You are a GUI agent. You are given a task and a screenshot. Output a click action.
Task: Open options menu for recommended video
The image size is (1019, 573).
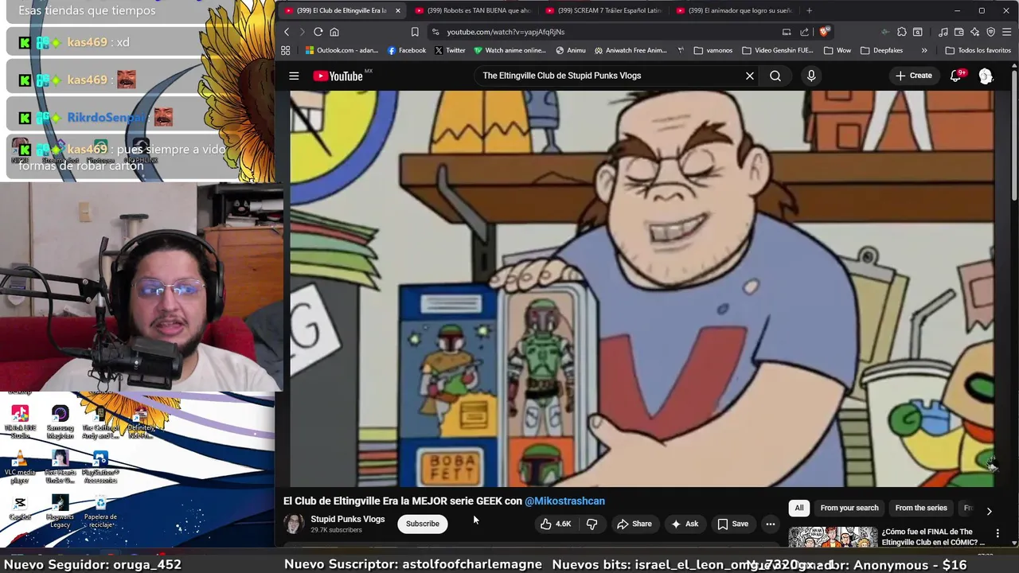998,533
